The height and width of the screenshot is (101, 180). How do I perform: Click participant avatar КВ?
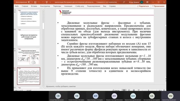point(77,96)
